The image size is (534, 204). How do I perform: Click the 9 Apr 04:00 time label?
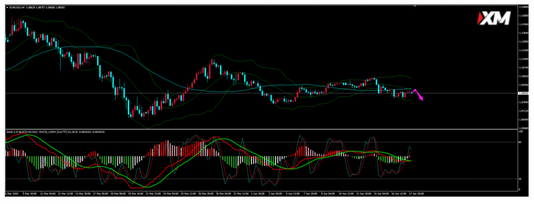[327, 193]
